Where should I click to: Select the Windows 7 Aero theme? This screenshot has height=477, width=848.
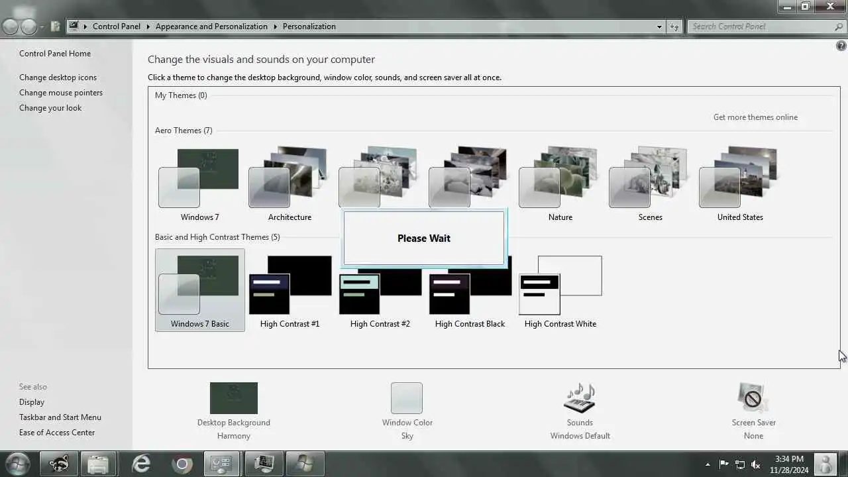(199, 184)
